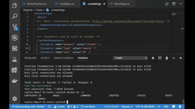
Task: Close the .runsettings tab
Action: click(x=104, y=4)
